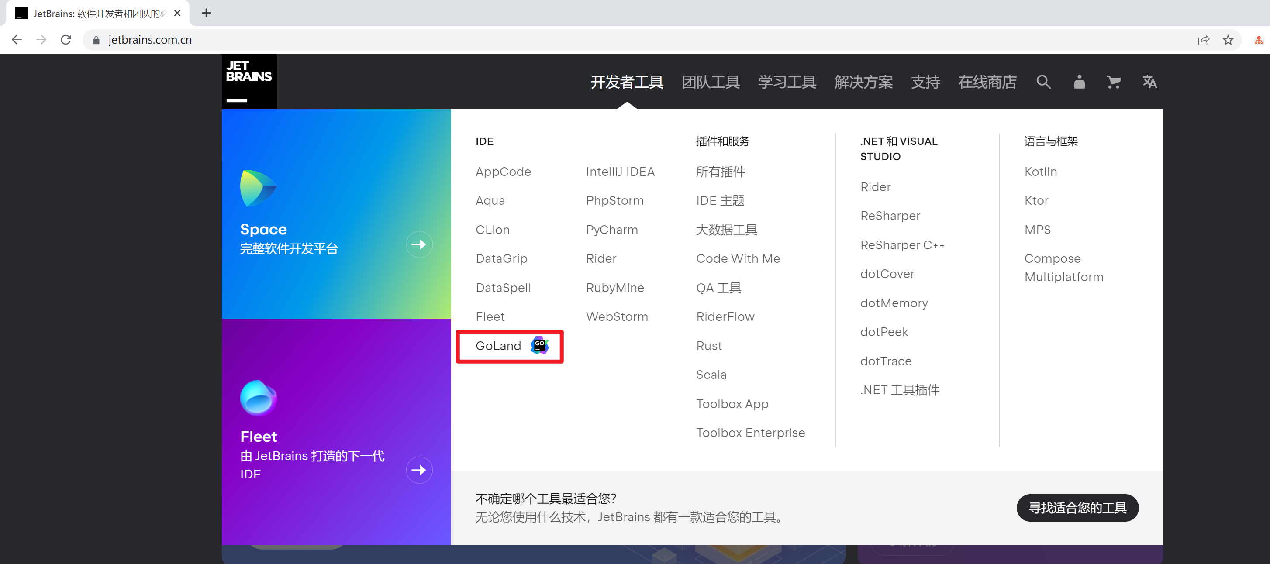Open the shopping cart icon
Viewport: 1270px width, 564px height.
(1113, 82)
